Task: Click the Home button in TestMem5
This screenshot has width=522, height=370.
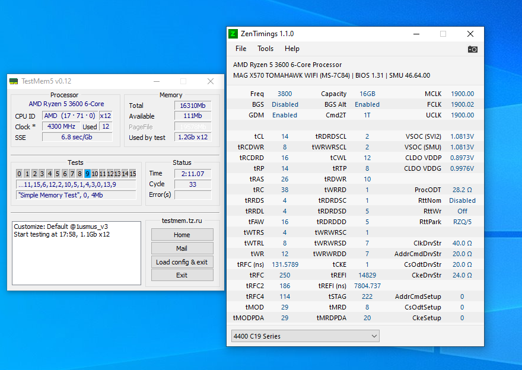Action: pos(182,235)
